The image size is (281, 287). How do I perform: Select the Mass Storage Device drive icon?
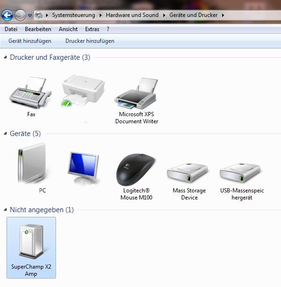pos(188,172)
